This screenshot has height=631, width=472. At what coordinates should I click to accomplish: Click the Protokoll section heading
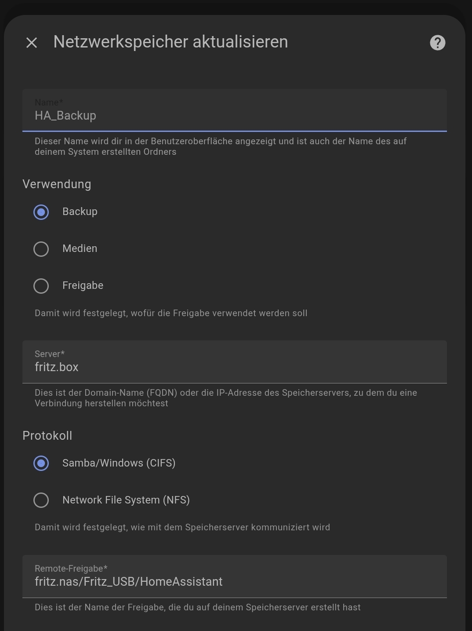[x=47, y=436]
